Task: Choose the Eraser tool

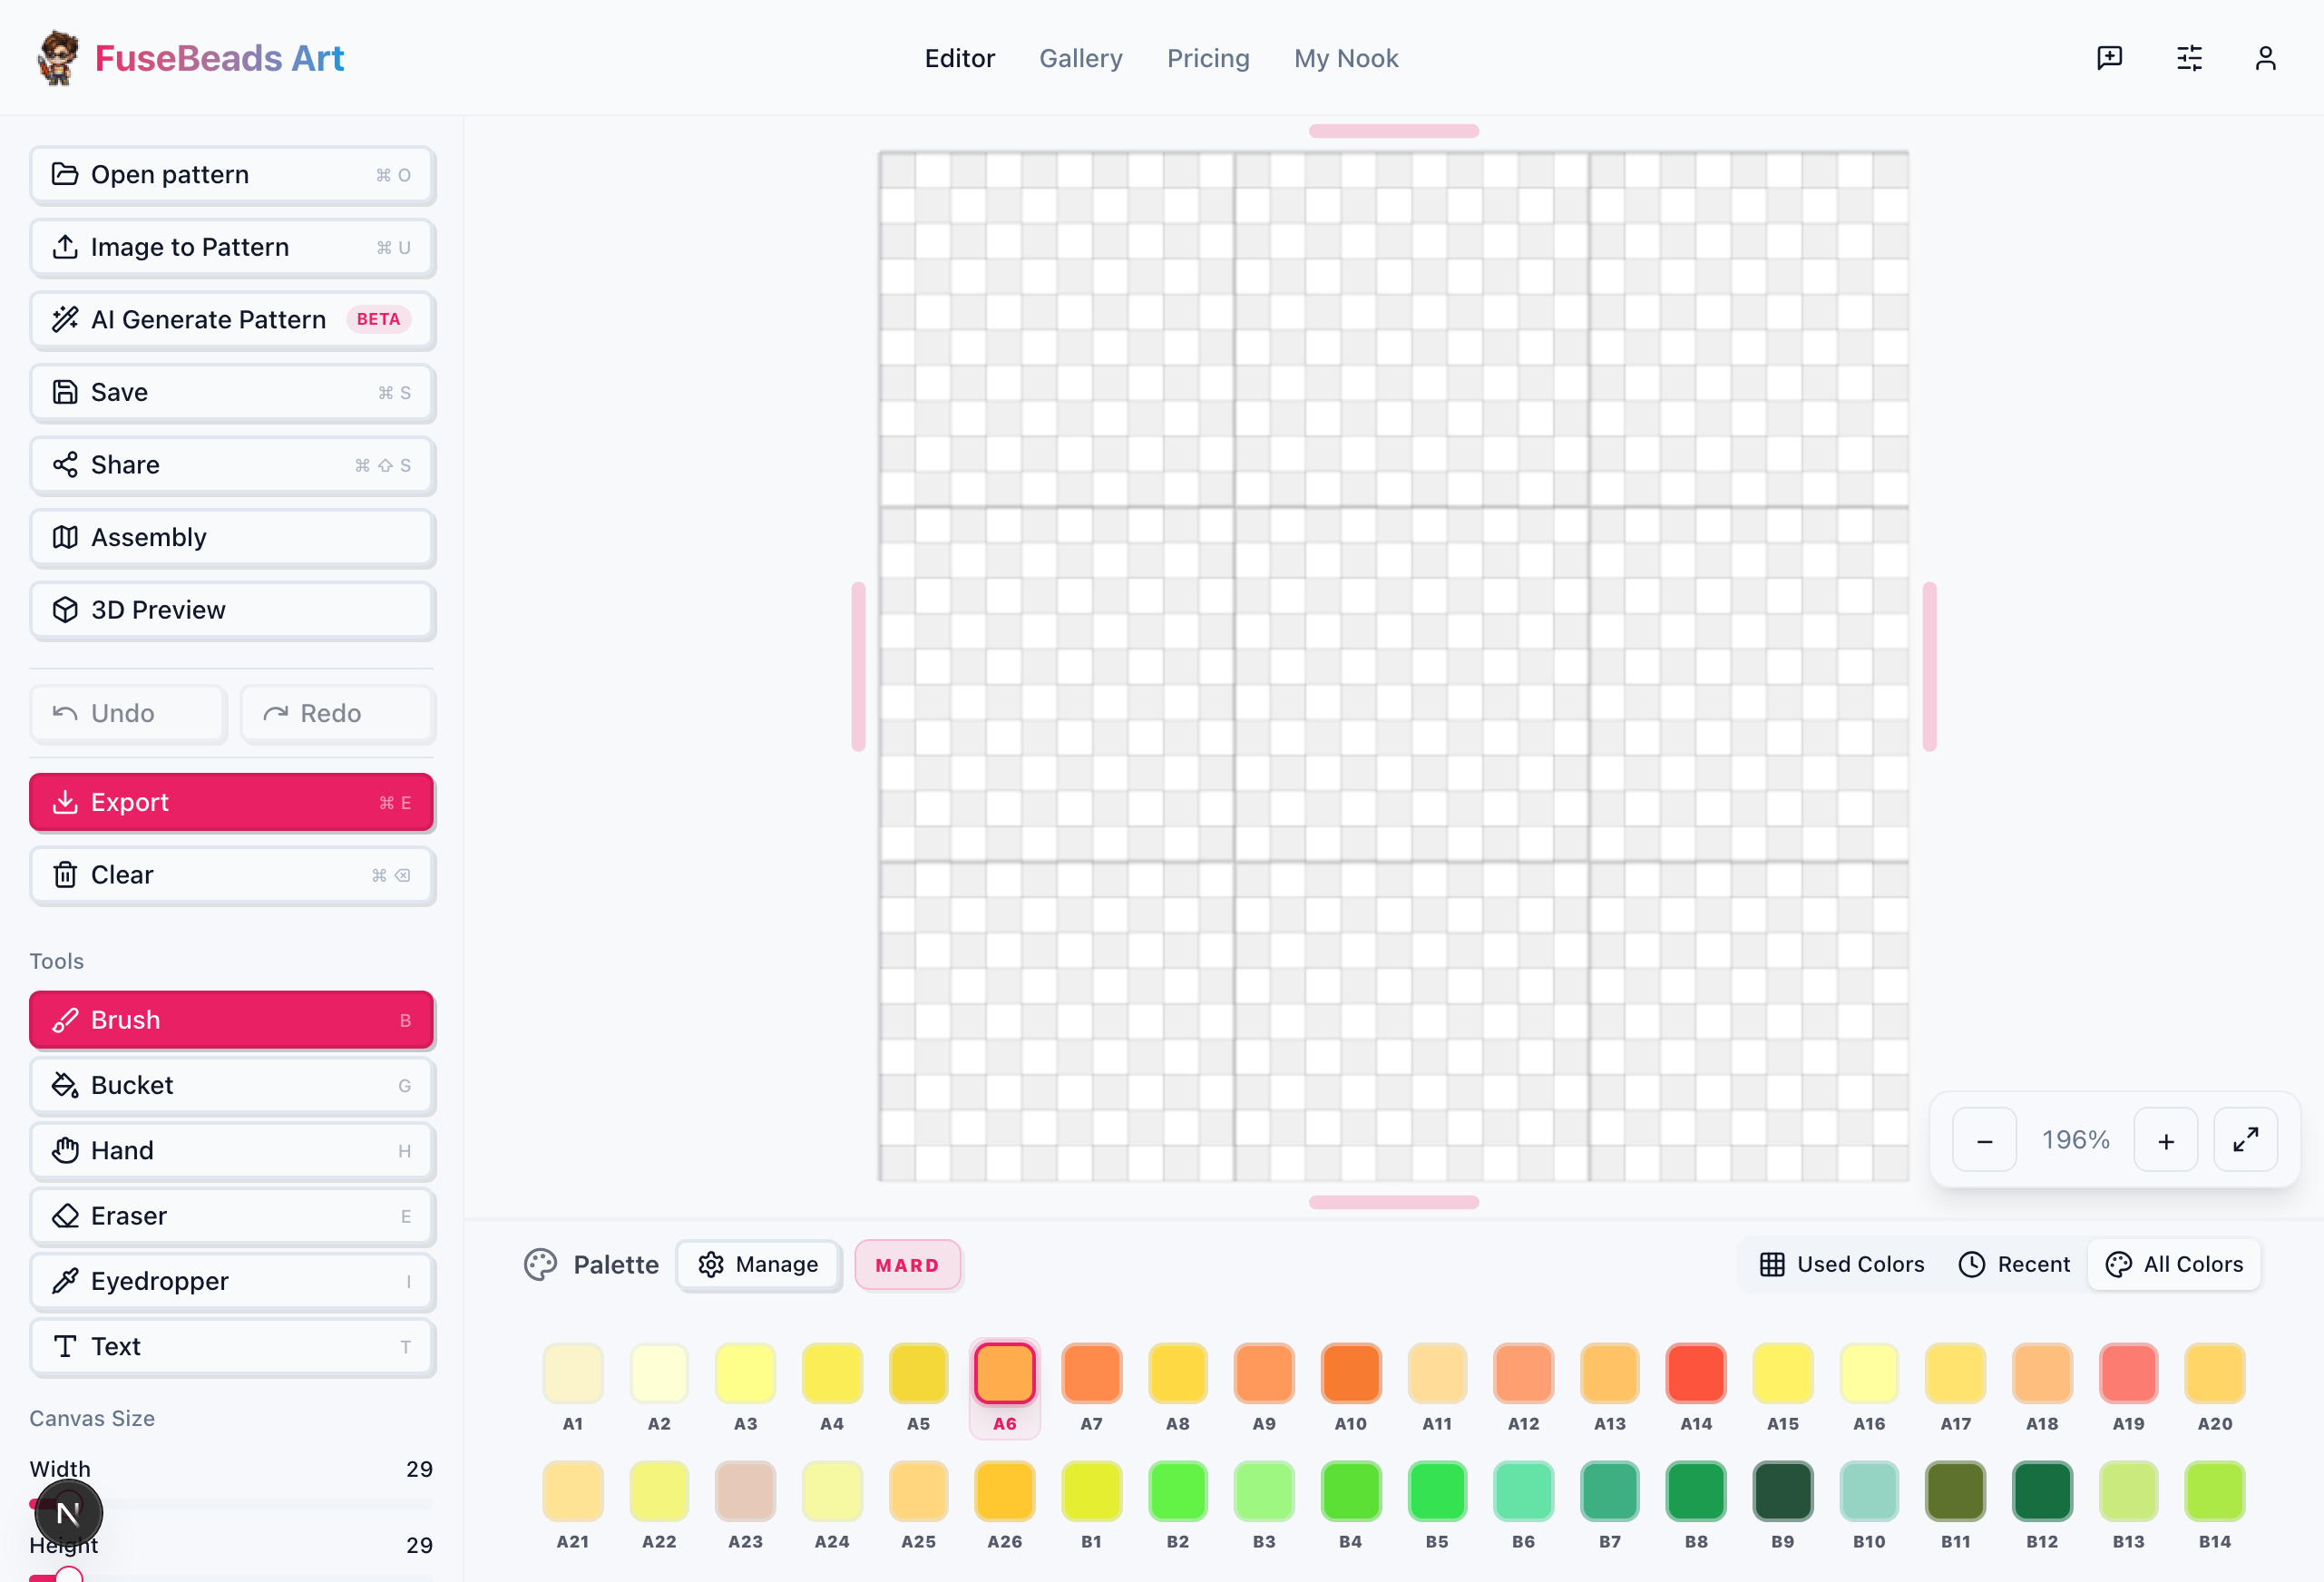Action: 232,1216
